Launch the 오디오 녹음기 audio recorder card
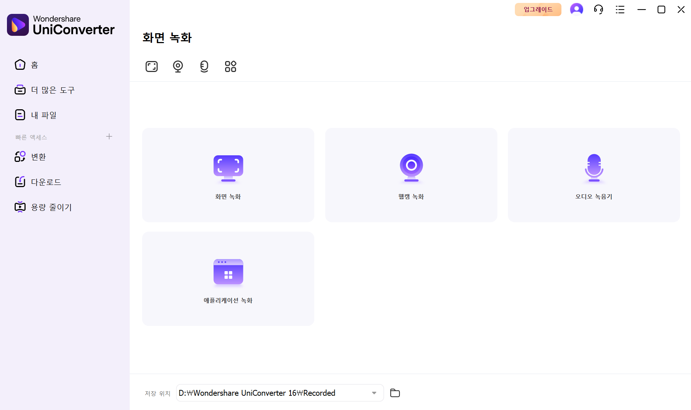The image size is (691, 410). [594, 175]
